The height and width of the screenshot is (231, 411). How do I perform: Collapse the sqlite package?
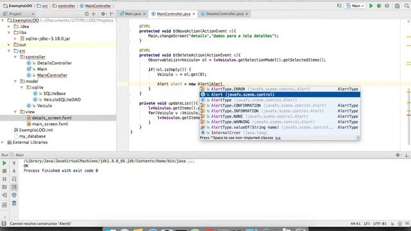pyautogui.click(x=22, y=87)
